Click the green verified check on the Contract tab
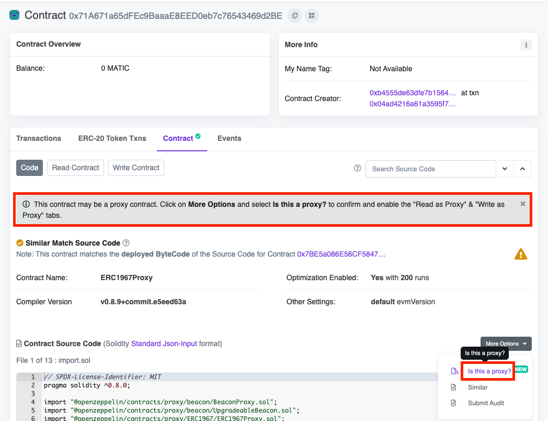 (x=198, y=136)
